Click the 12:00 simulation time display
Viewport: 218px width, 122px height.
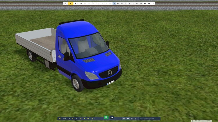click(x=65, y=119)
